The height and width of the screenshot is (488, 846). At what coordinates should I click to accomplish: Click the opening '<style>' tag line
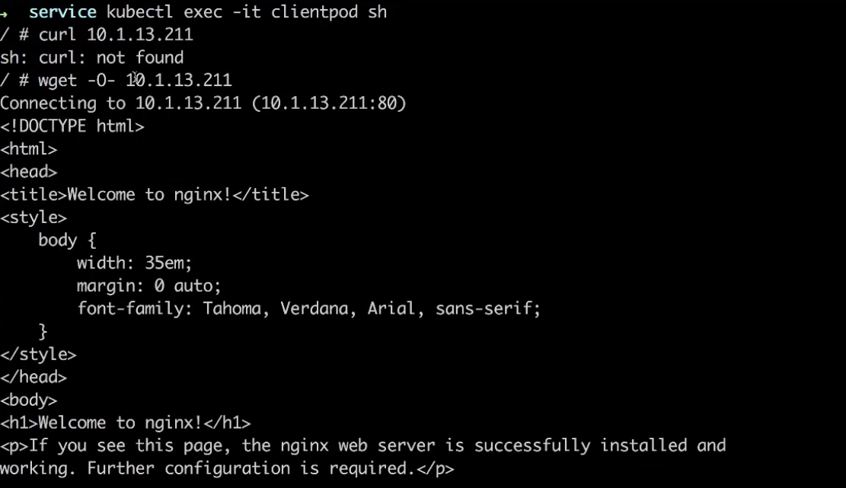tap(34, 217)
